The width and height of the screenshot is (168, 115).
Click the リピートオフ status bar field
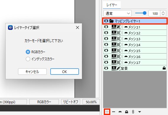71,102
